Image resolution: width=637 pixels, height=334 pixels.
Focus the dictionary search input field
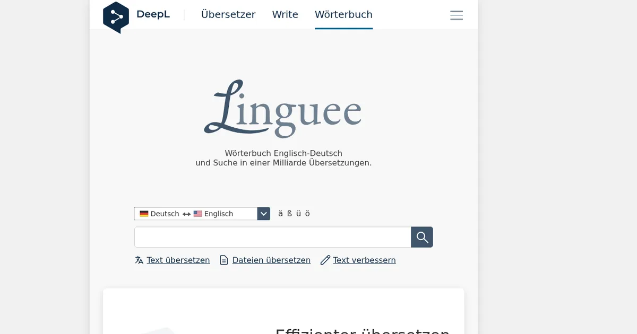click(273, 237)
